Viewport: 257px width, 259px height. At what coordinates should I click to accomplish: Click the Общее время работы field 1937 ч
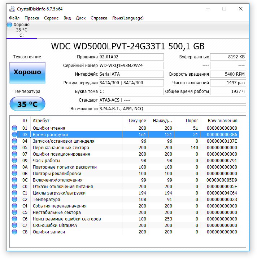tap(228, 91)
